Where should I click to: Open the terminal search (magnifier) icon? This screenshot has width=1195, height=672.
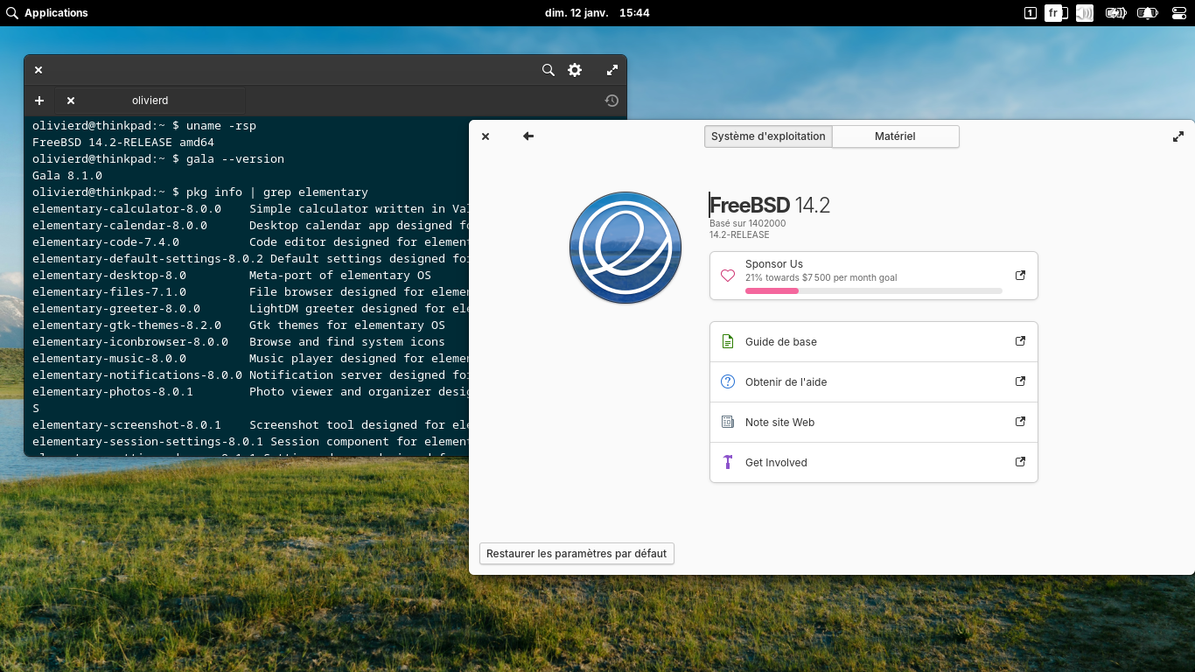click(549, 70)
